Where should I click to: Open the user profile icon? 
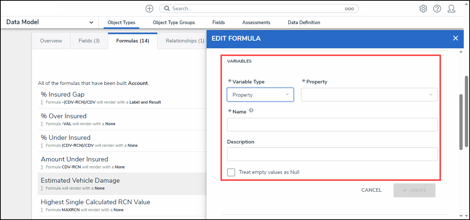[452, 8]
